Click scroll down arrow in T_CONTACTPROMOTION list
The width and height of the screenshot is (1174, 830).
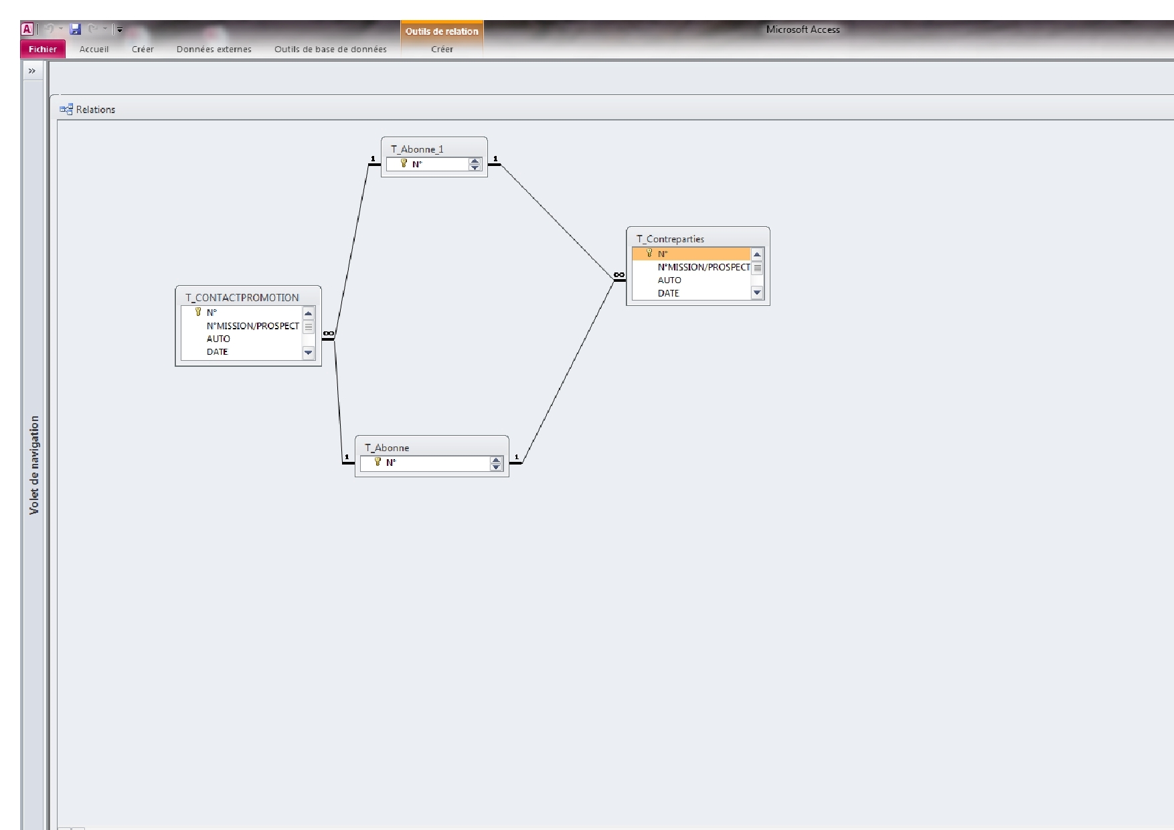coord(309,352)
